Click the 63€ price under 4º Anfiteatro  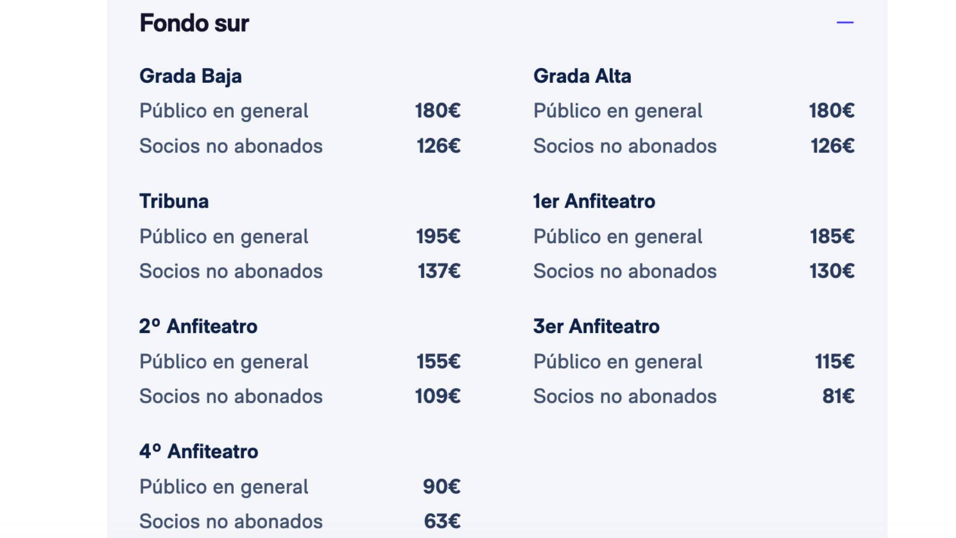coord(441,521)
